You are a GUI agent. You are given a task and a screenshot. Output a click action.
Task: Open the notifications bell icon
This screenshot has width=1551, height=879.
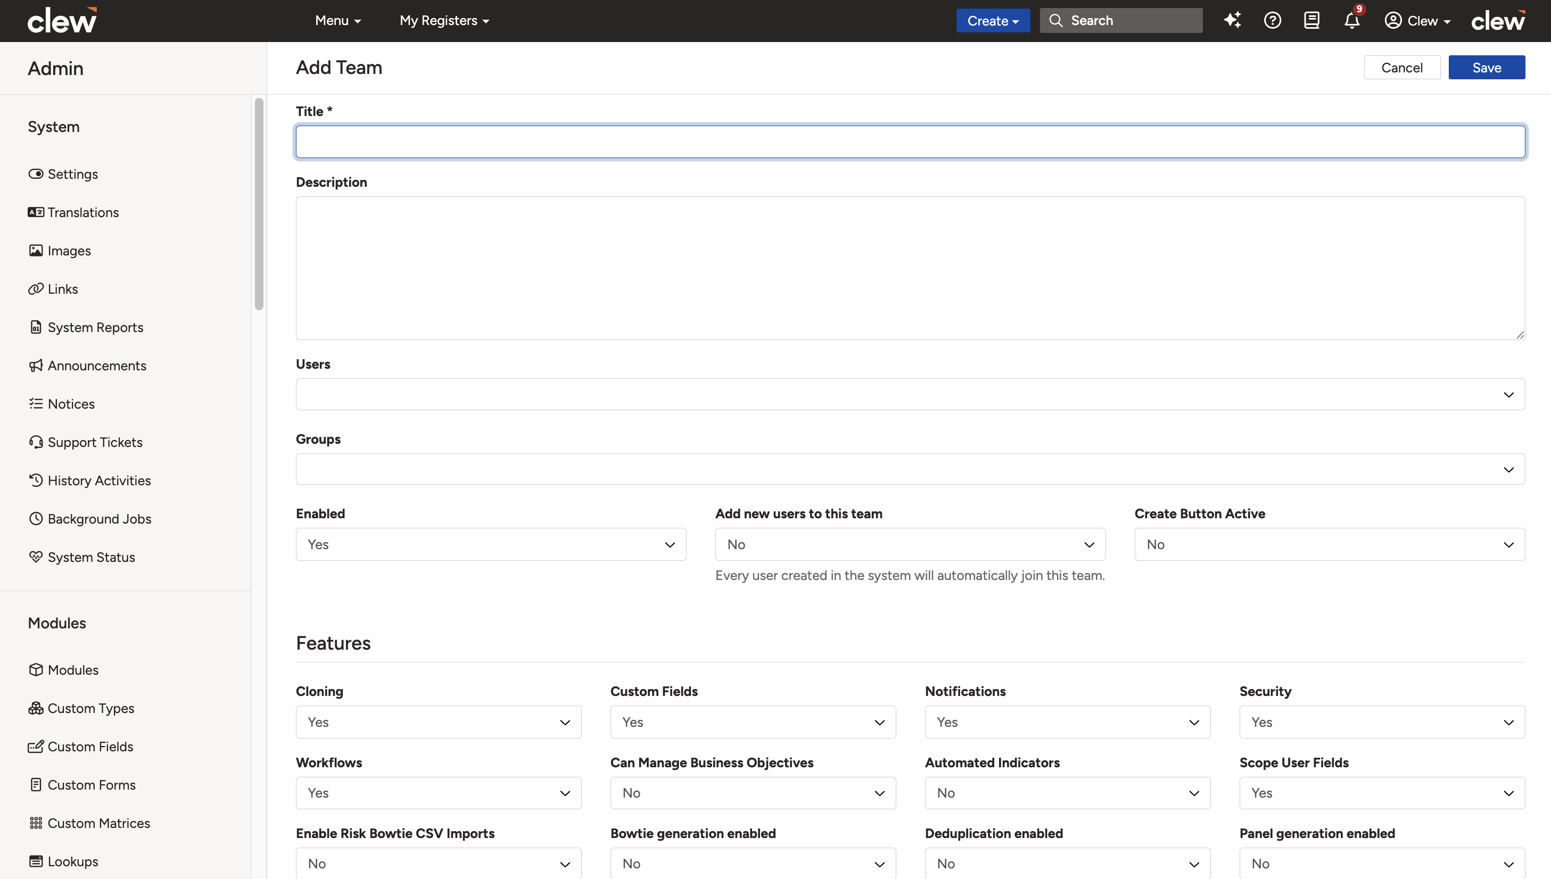1352,21
